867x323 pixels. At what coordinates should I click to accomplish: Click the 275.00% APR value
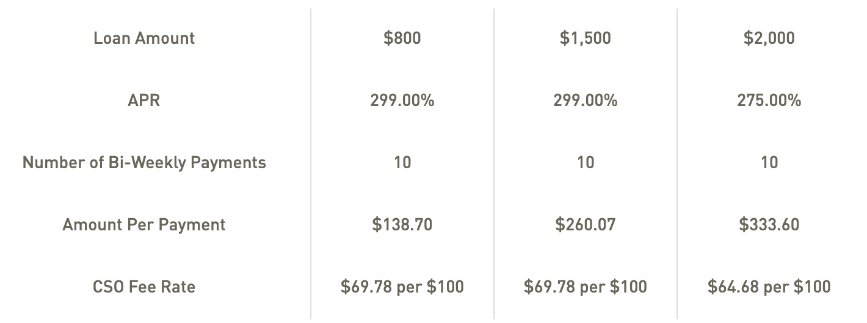coord(769,101)
